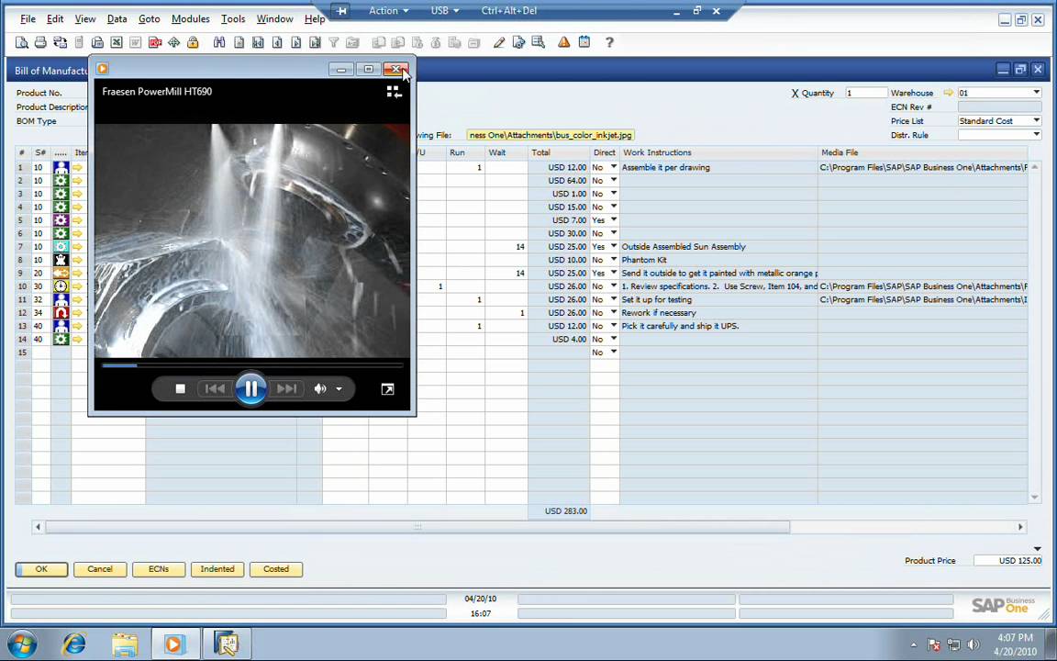The width and height of the screenshot is (1057, 661).
Task: Open the USB dropdown in remote bar
Action: [x=444, y=11]
